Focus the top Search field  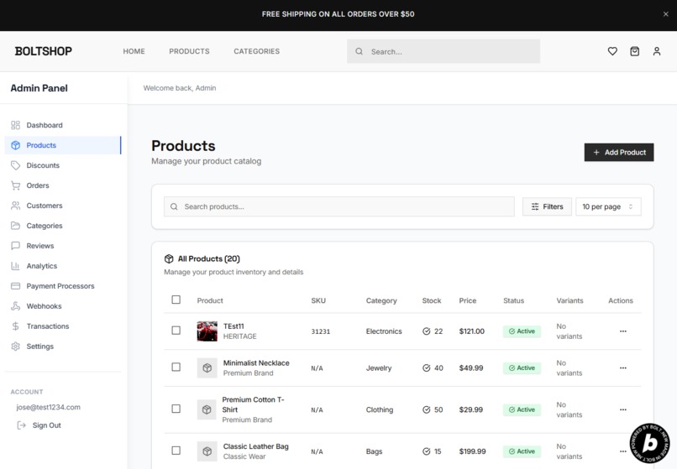pos(443,51)
